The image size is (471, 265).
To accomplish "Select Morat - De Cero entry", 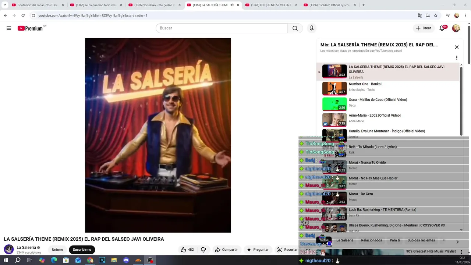I will pyautogui.click(x=388, y=198).
